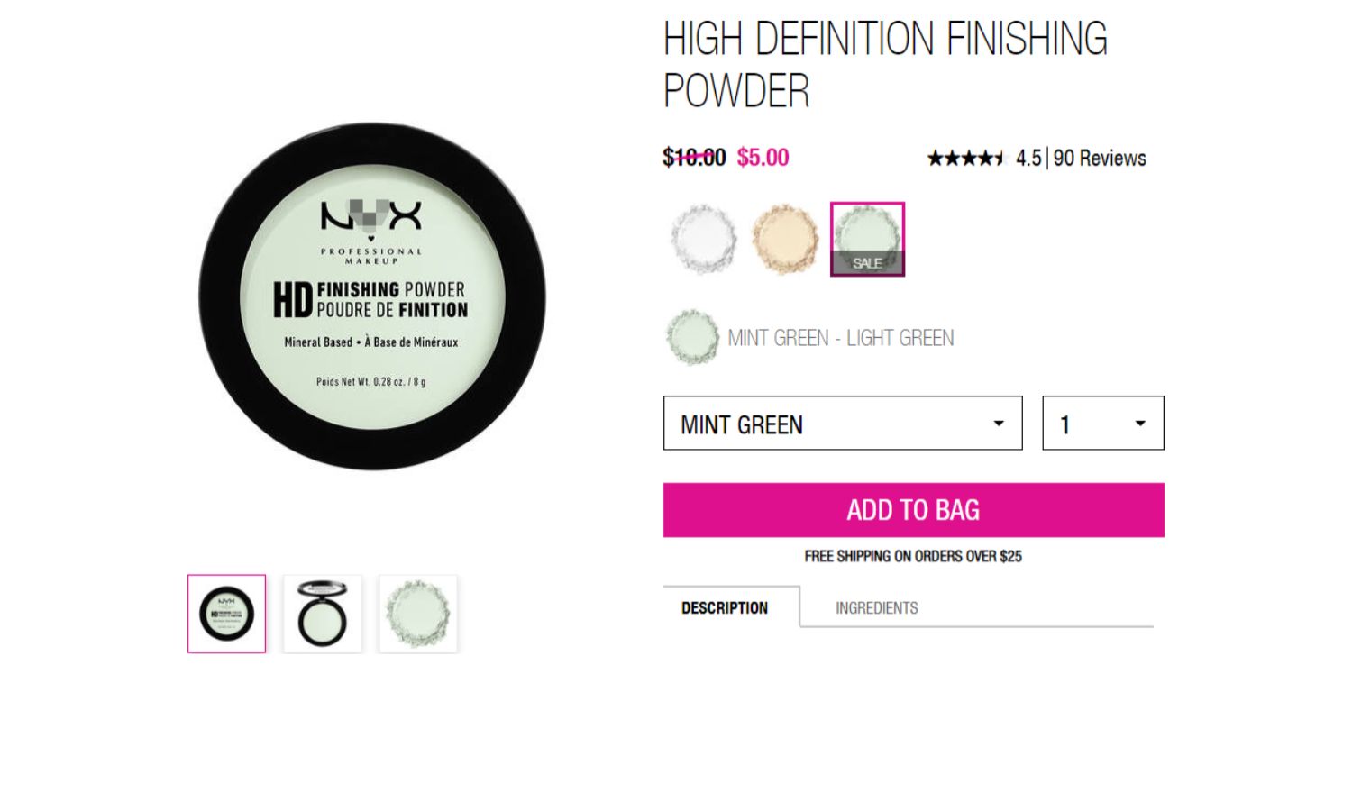Viewport: 1352px width, 811px height.
Task: View the closed compact thumbnail
Action: tap(227, 614)
